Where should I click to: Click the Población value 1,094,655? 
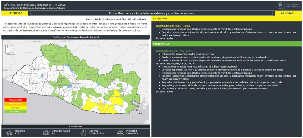[132, 133]
